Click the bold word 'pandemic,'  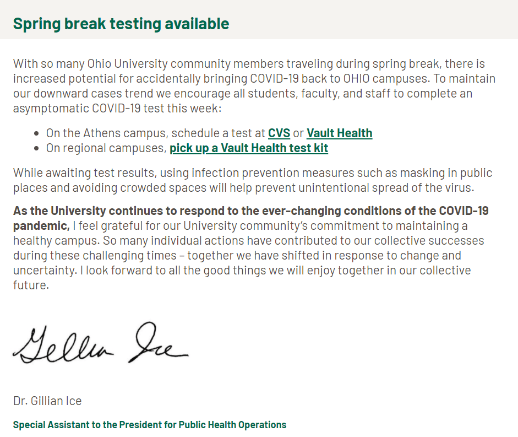tap(41, 226)
